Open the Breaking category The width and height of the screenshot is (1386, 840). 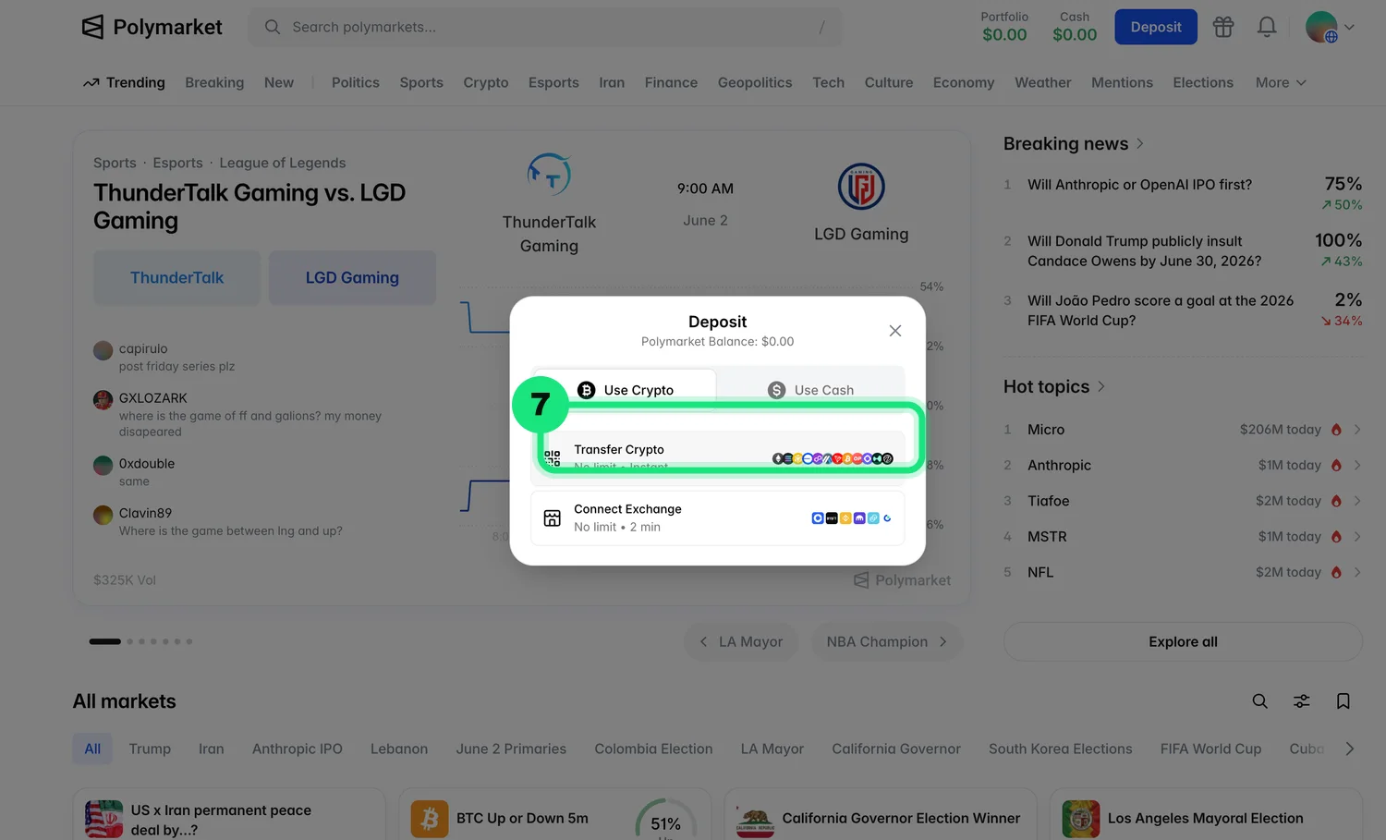click(214, 82)
